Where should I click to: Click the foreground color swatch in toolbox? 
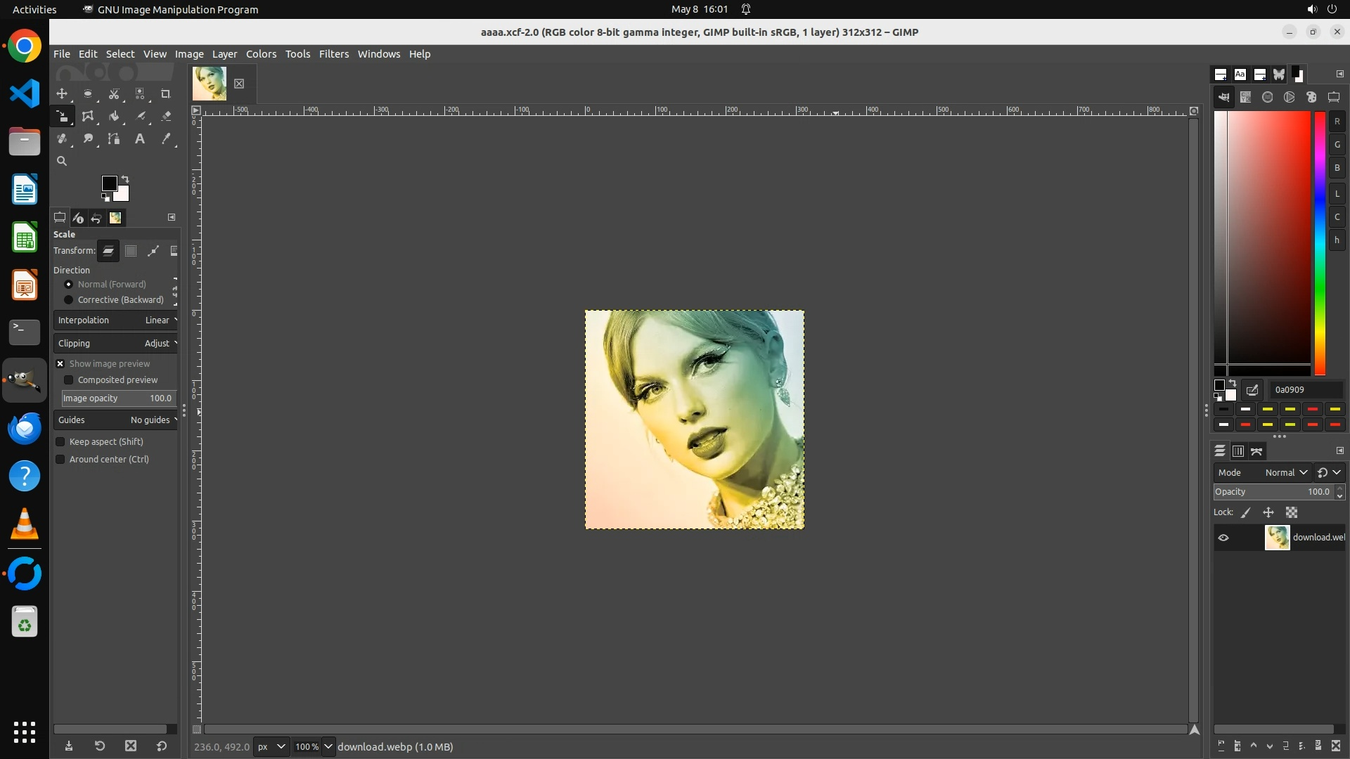coord(109,183)
